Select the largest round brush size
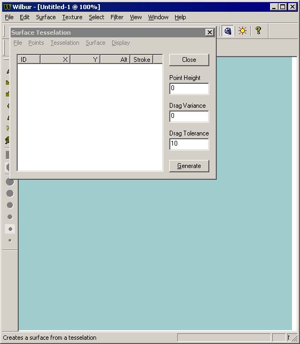Viewport: 300px width, 344px height. [10, 182]
